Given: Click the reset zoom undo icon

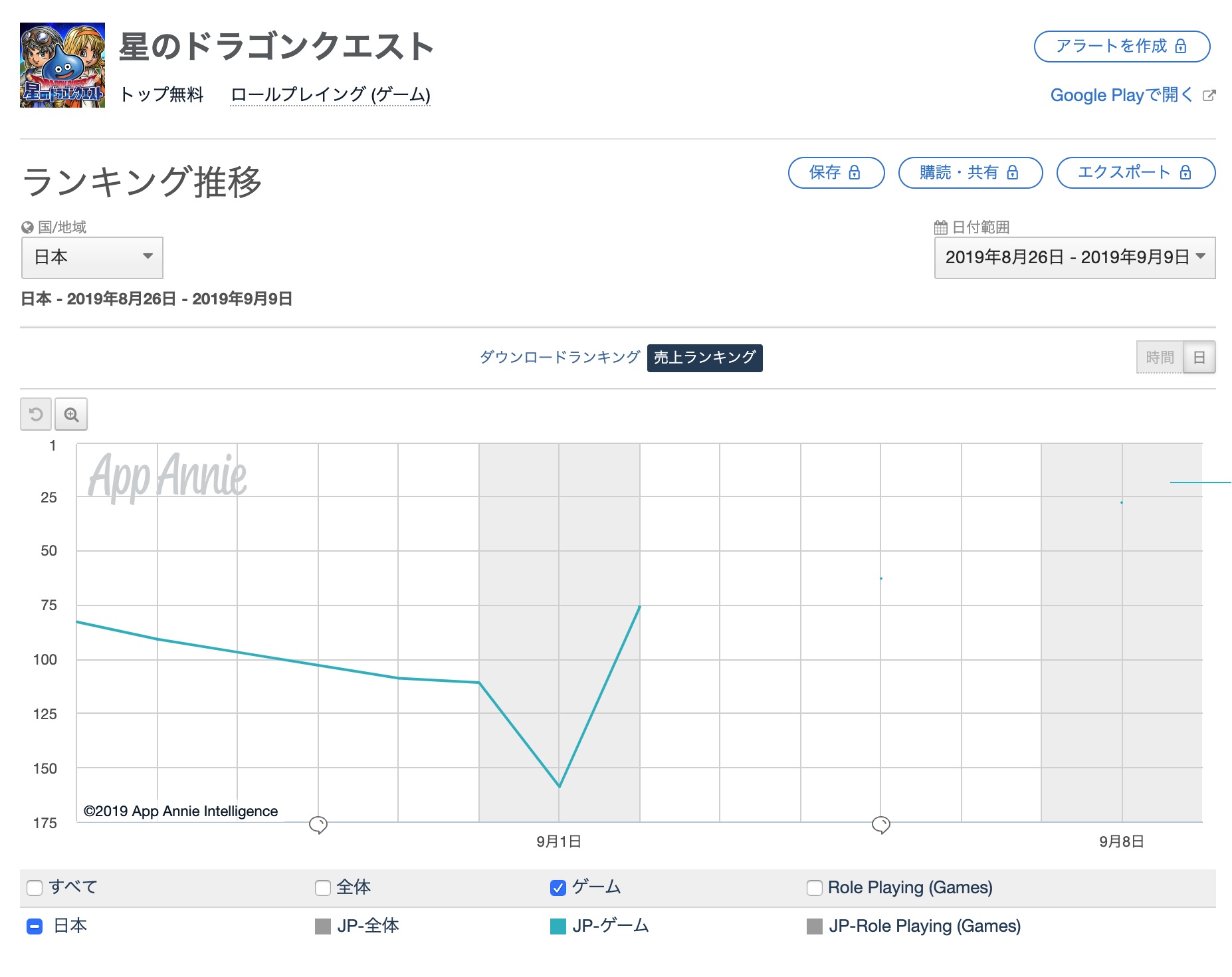Looking at the screenshot, I should pyautogui.click(x=36, y=415).
